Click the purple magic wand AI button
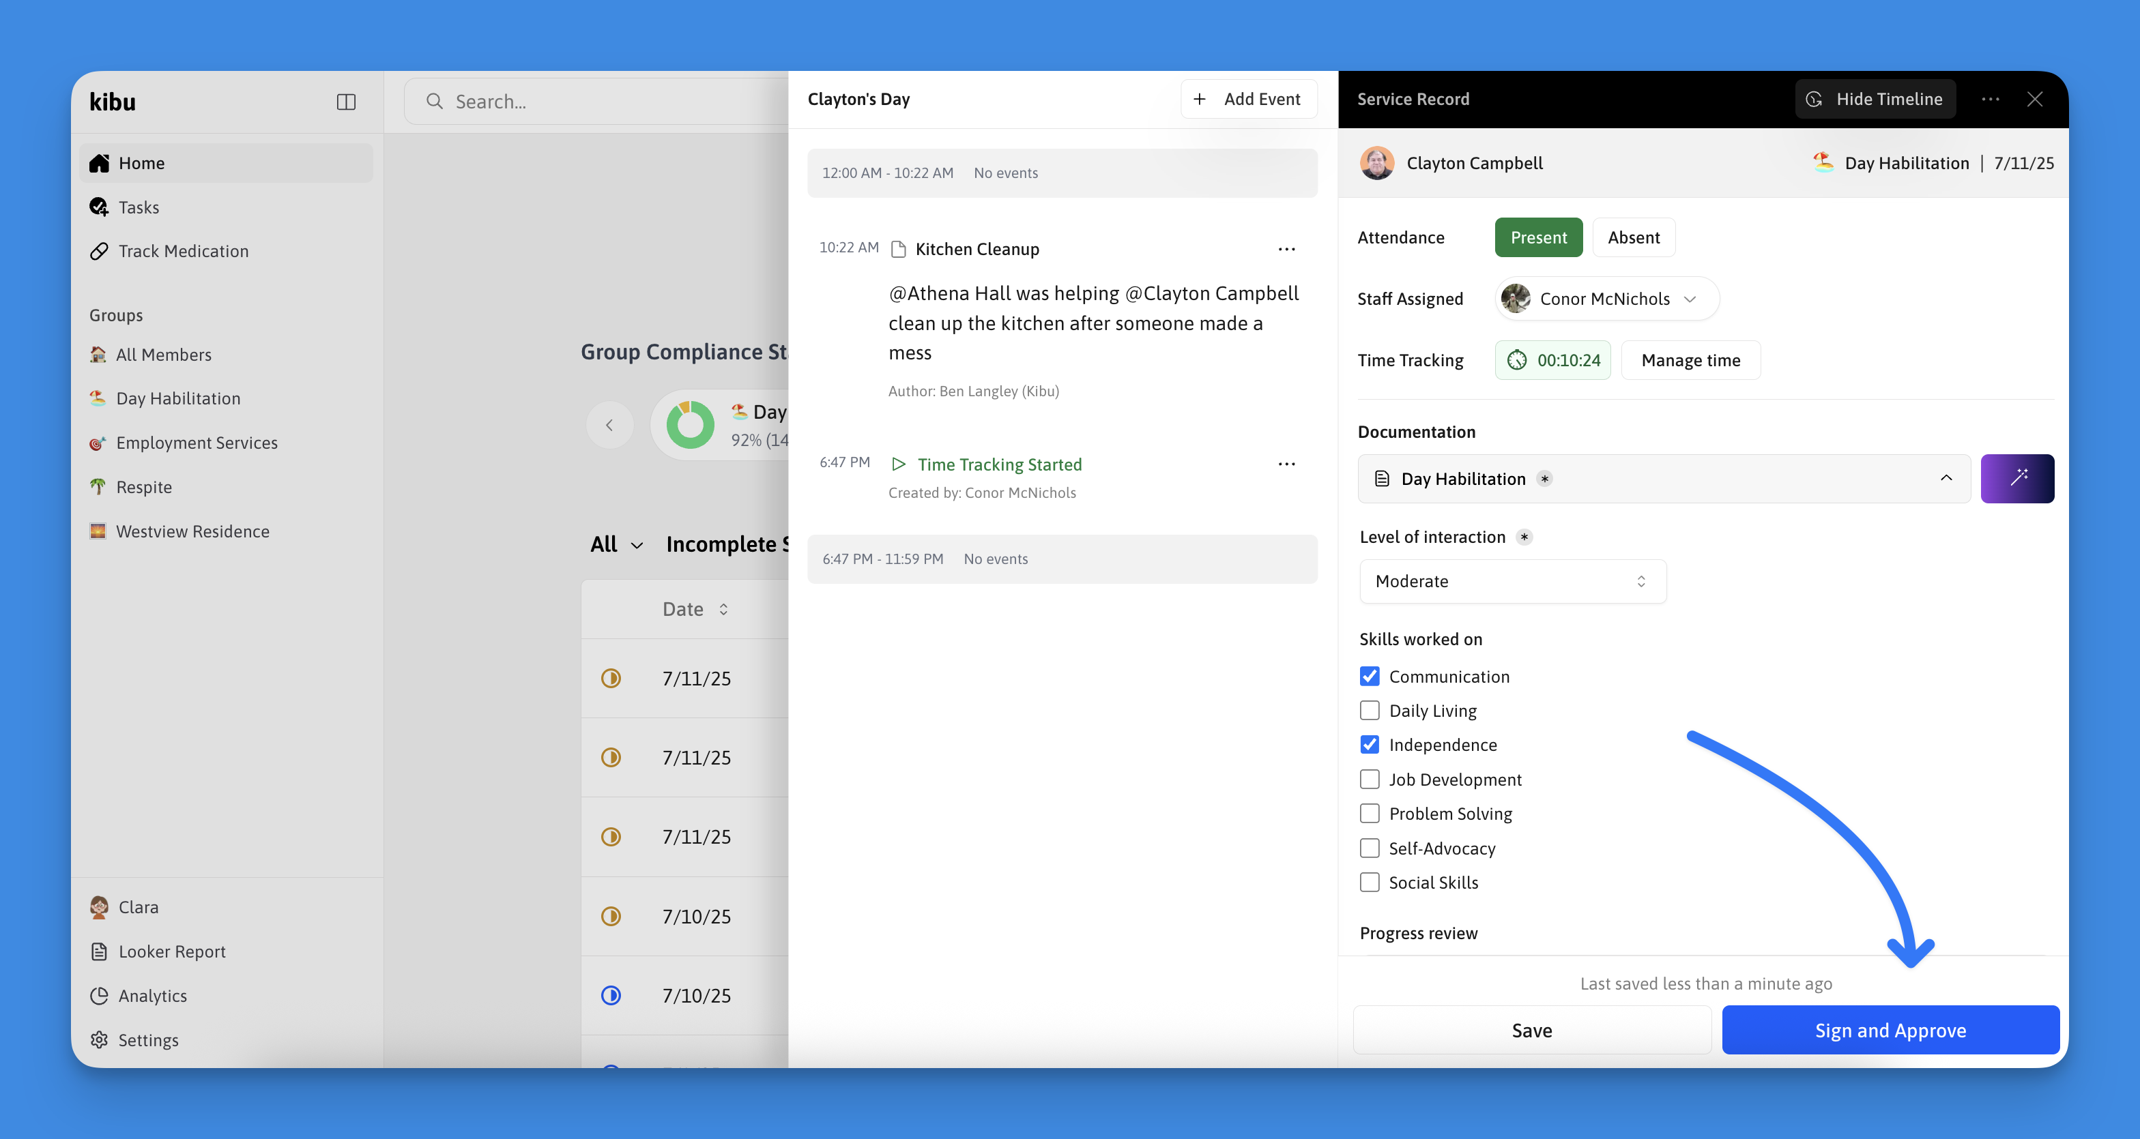2140x1139 pixels. 2016,478
